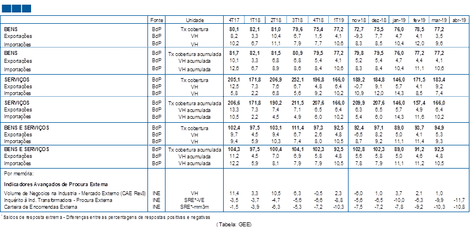Select the value -10,8 under abr-19
This screenshot has height=228, width=470.
tap(459, 207)
